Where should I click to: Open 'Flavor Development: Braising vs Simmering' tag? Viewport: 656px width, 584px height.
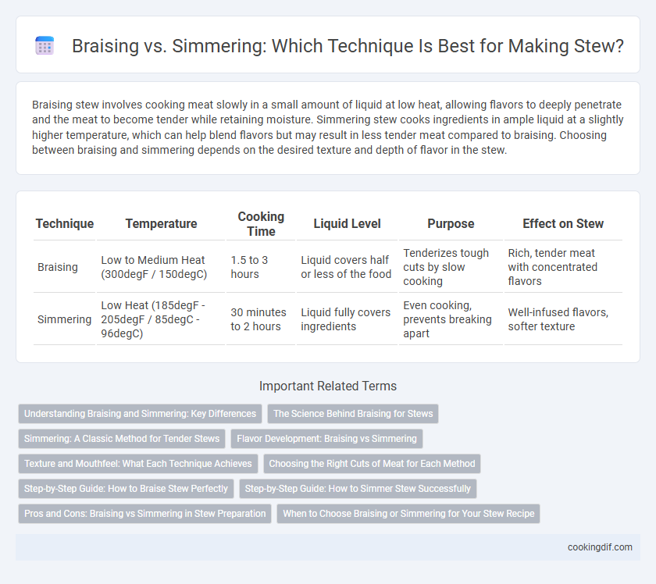pos(326,439)
